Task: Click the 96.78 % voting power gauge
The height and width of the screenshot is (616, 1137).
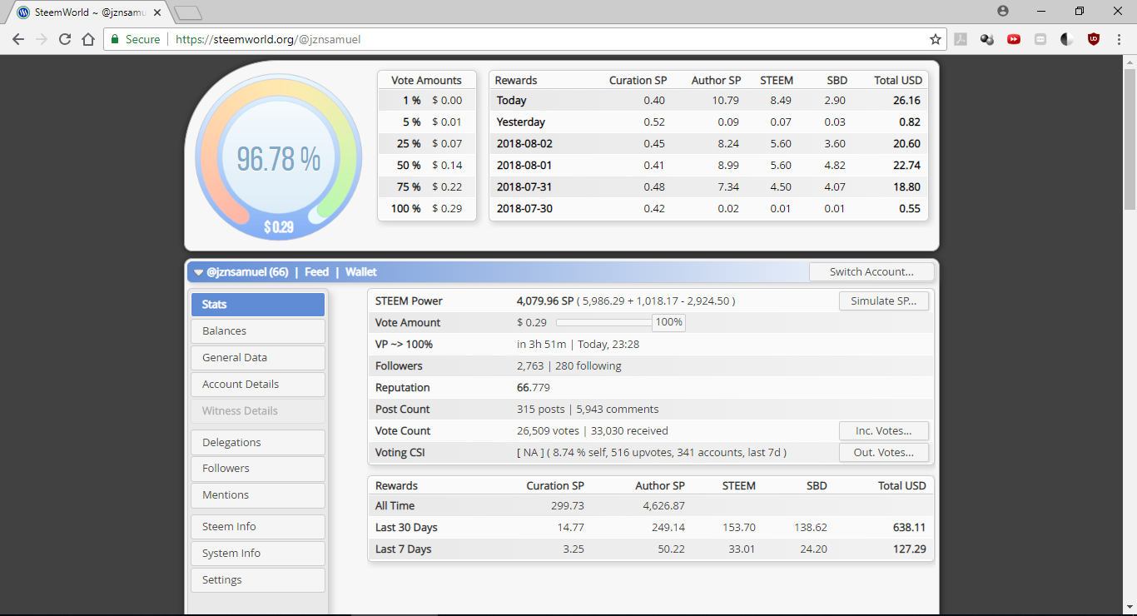Action: (x=279, y=158)
